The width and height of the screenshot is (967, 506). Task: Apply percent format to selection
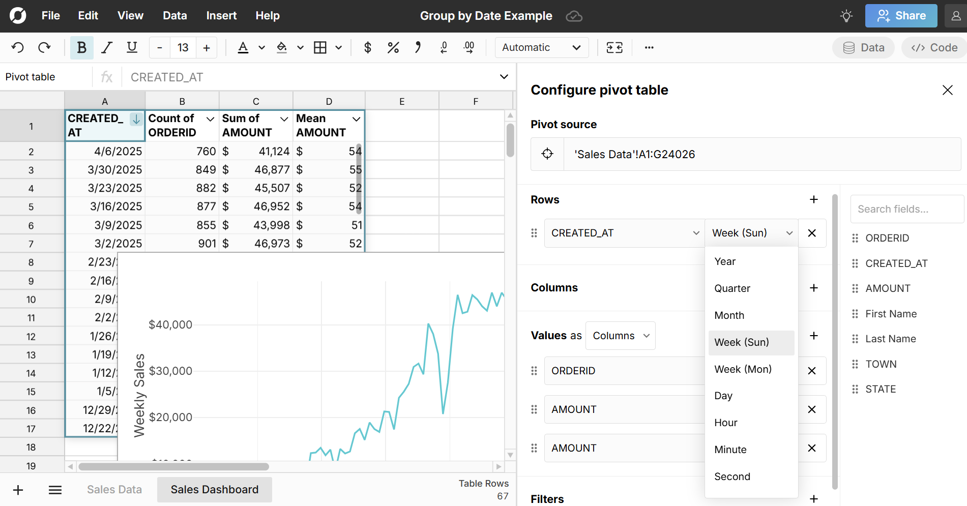[x=393, y=47]
